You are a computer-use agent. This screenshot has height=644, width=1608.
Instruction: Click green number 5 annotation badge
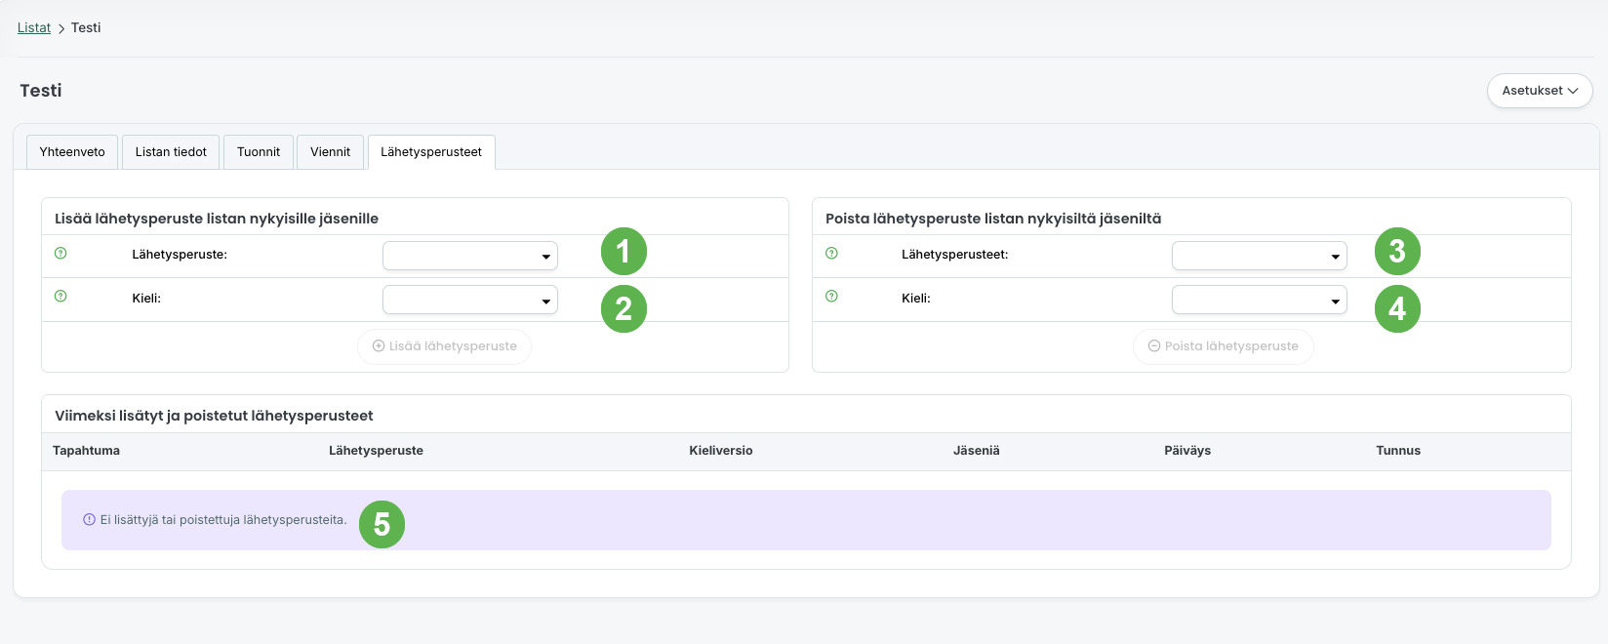point(382,525)
